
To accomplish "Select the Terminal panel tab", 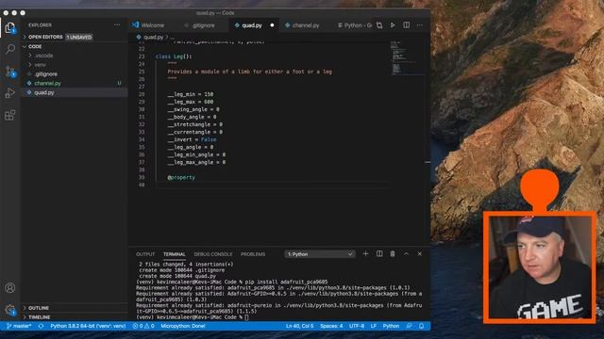I will click(x=174, y=254).
